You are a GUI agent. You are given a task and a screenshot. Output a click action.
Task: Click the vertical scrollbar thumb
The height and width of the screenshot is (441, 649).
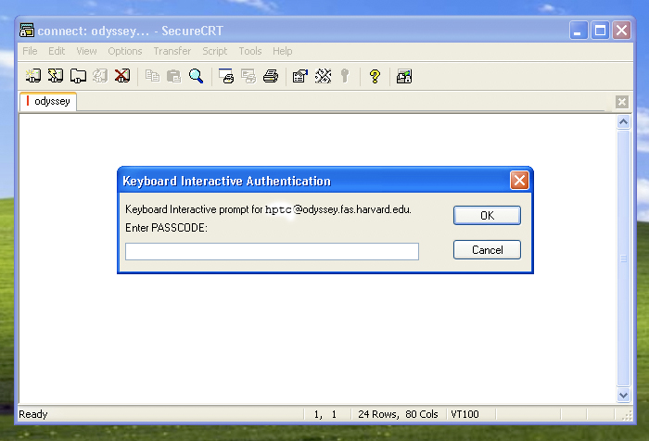[623, 258]
